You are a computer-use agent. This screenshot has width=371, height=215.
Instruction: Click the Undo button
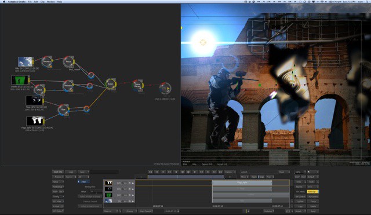tap(299, 181)
